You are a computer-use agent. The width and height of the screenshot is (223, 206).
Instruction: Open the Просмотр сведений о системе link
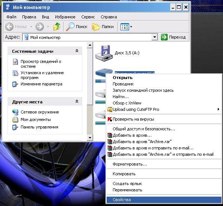tap(41, 64)
